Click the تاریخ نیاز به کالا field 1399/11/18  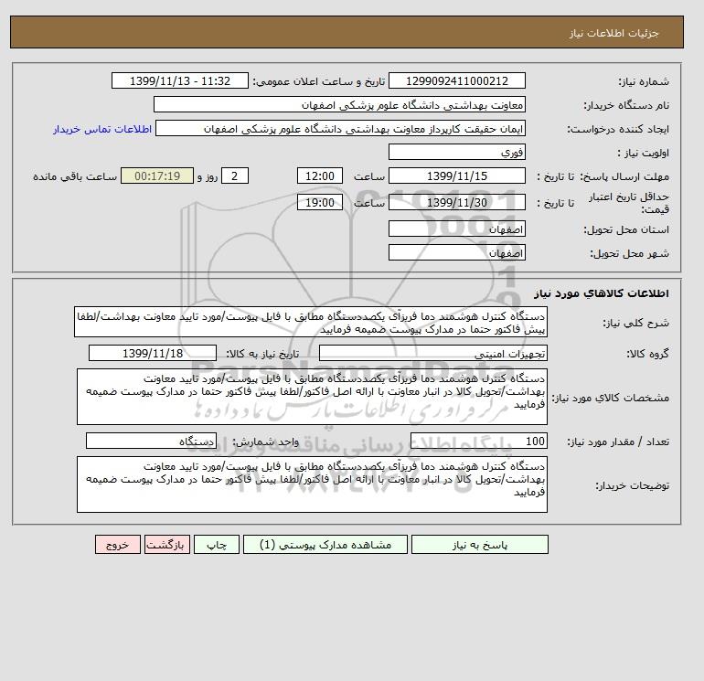pyautogui.click(x=153, y=353)
